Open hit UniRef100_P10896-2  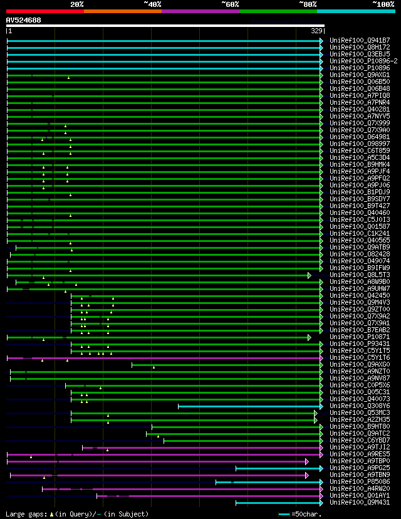coord(363,61)
